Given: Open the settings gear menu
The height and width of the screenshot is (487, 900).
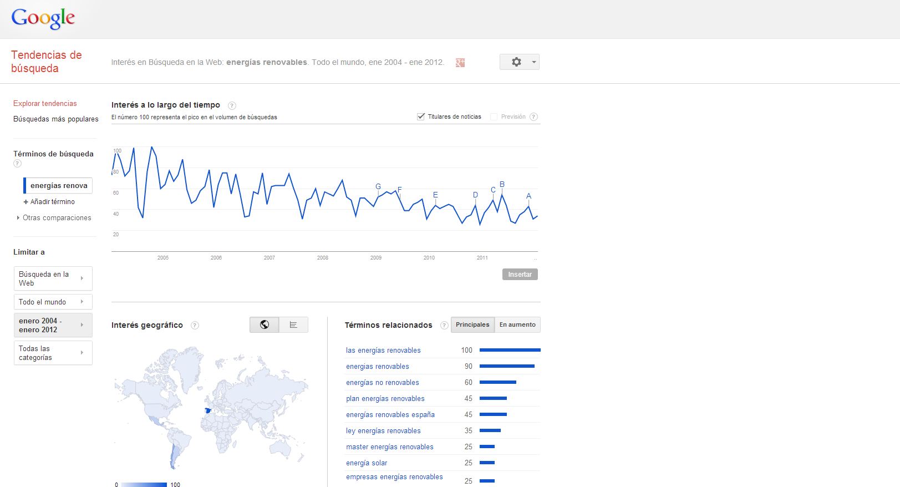Looking at the screenshot, I should [x=519, y=62].
